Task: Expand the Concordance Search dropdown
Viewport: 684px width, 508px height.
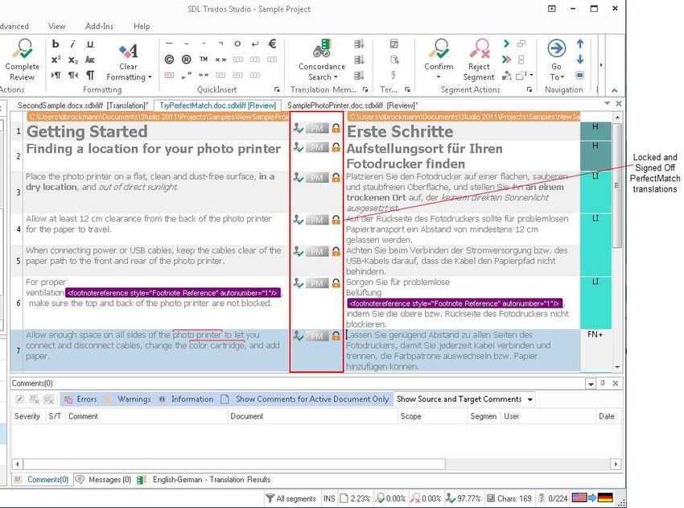Action: (336, 77)
